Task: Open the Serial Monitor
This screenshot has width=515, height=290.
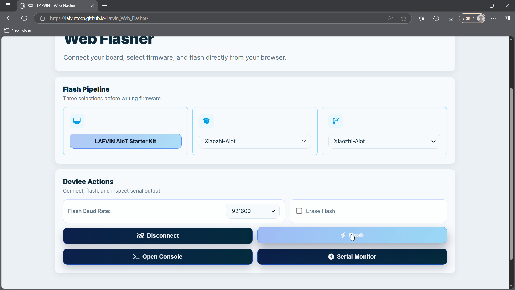Action: tap(352, 257)
